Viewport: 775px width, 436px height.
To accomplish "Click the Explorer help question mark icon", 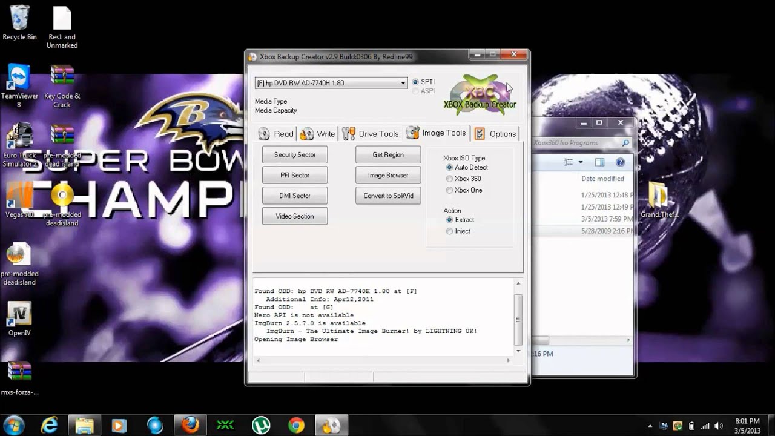I will pyautogui.click(x=620, y=162).
